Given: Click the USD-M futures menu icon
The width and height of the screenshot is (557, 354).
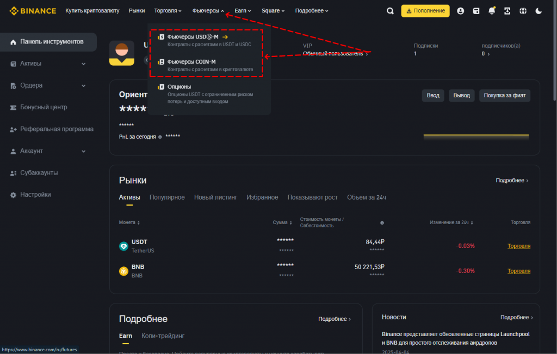Looking at the screenshot, I should [x=161, y=37].
